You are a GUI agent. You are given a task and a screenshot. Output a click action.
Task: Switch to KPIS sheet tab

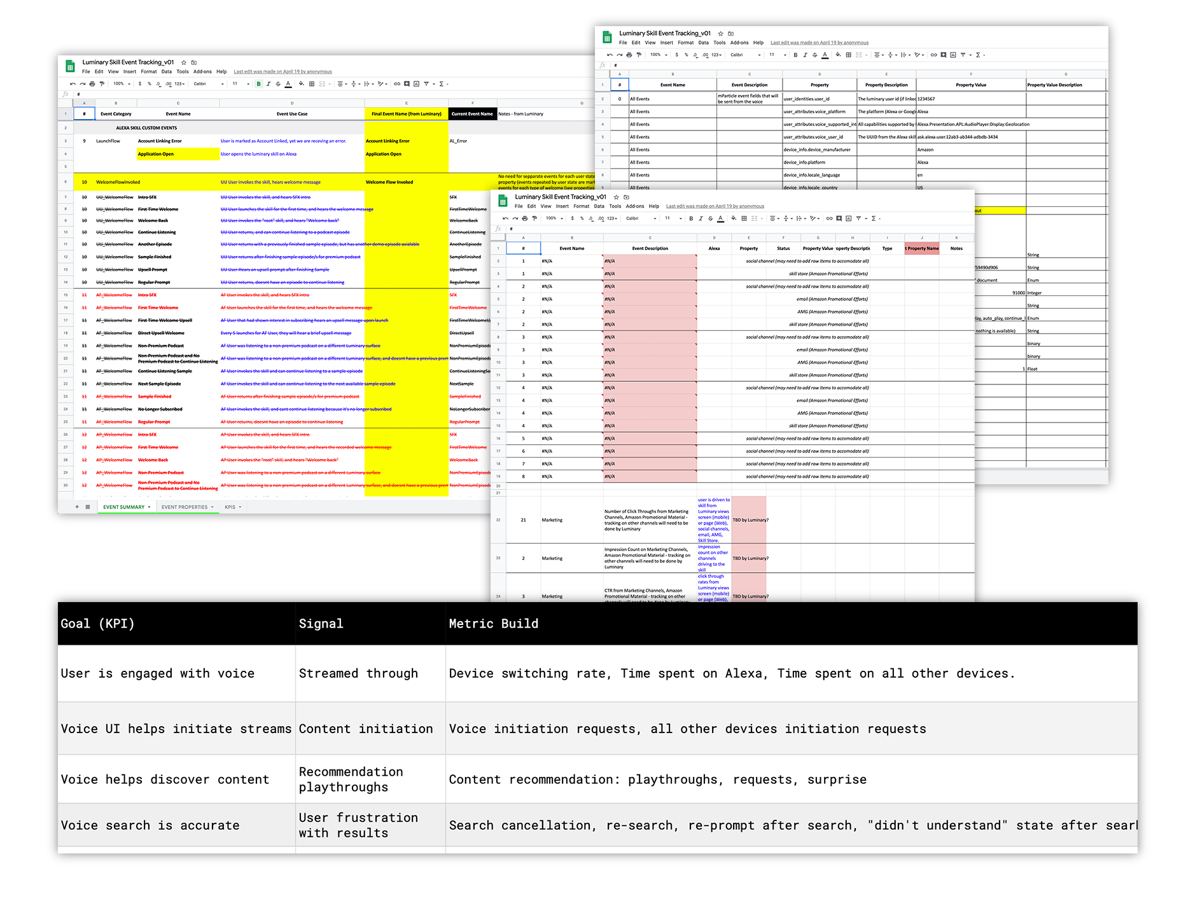pos(233,507)
